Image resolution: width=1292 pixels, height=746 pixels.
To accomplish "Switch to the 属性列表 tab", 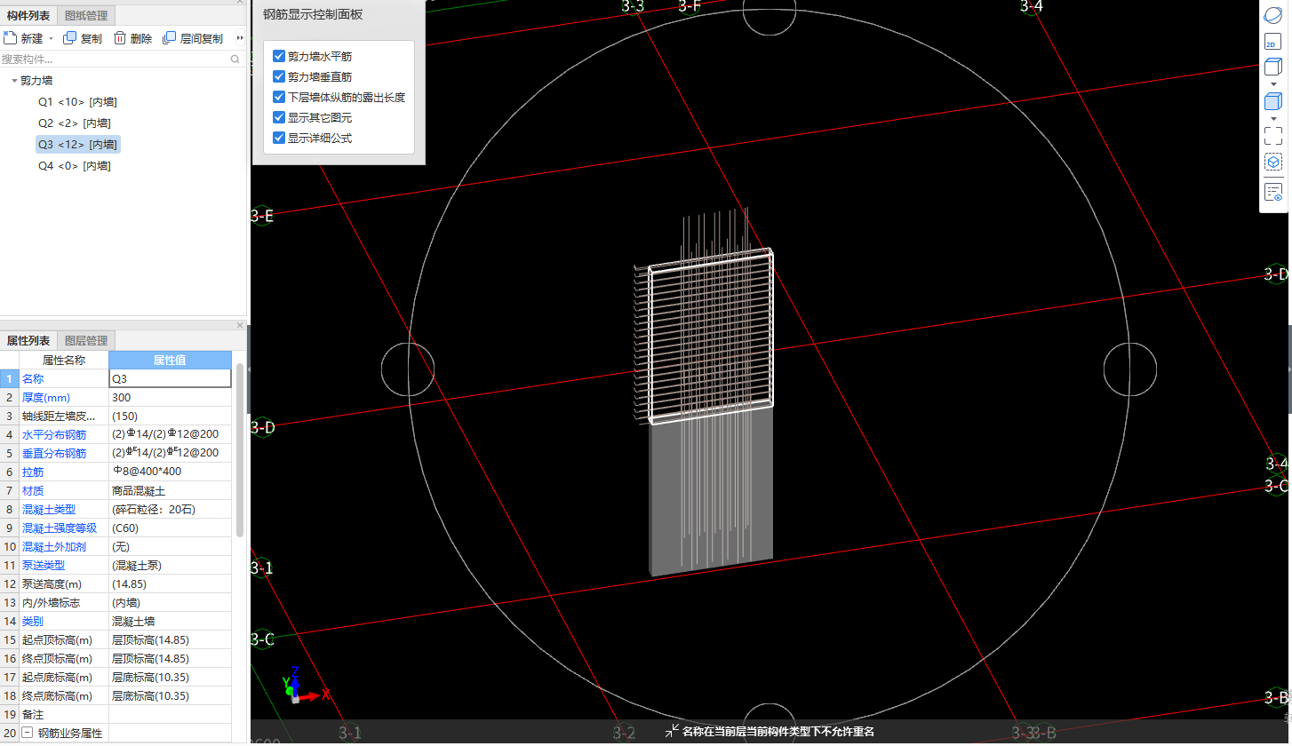I will [28, 340].
